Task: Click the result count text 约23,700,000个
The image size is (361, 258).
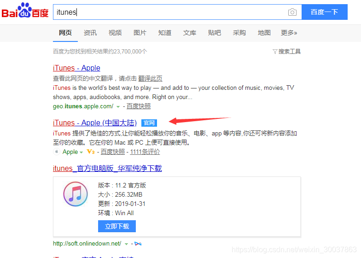Action: [128, 52]
